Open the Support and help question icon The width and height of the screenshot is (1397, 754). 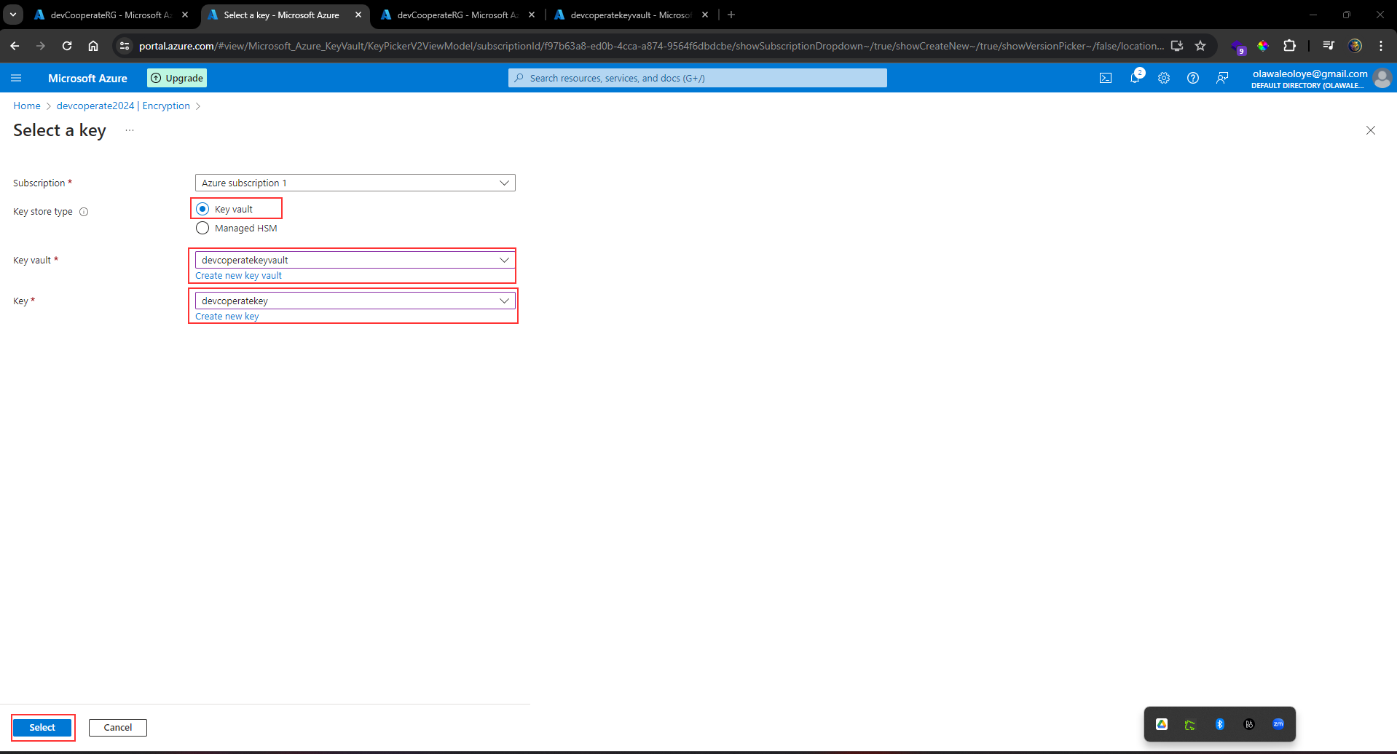click(1193, 78)
